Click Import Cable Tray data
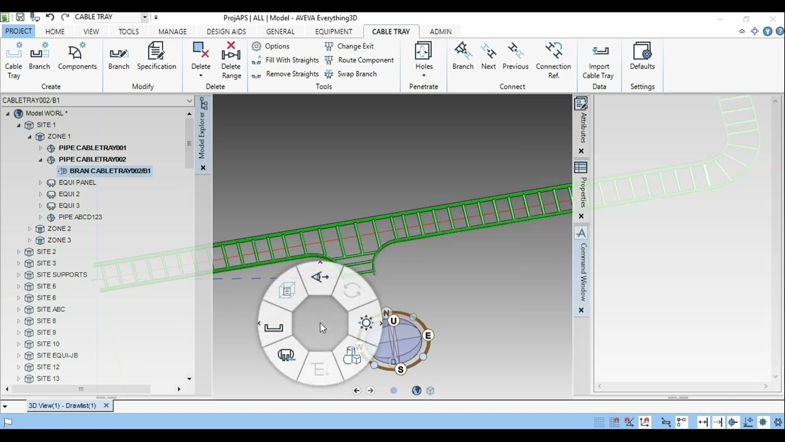 599,61
